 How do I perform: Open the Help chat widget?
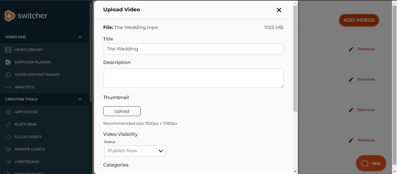pos(371,163)
